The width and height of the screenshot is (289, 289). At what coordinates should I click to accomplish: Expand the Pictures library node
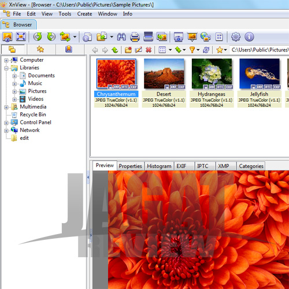click(14, 92)
